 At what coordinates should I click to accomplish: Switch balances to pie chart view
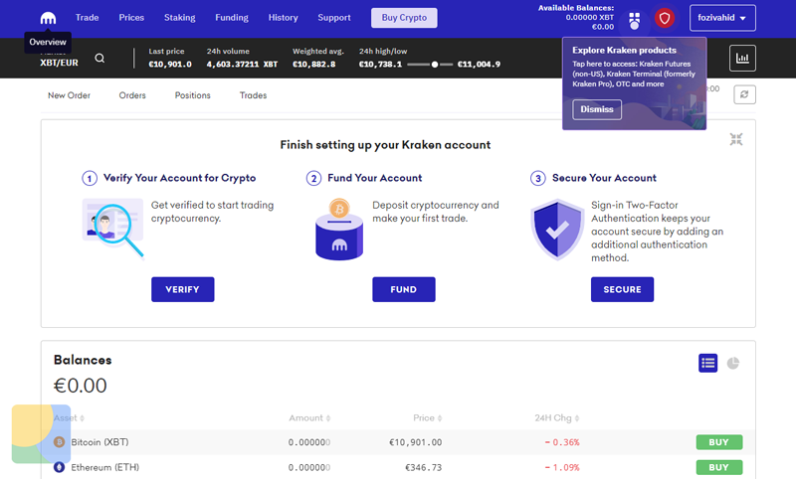coord(732,363)
